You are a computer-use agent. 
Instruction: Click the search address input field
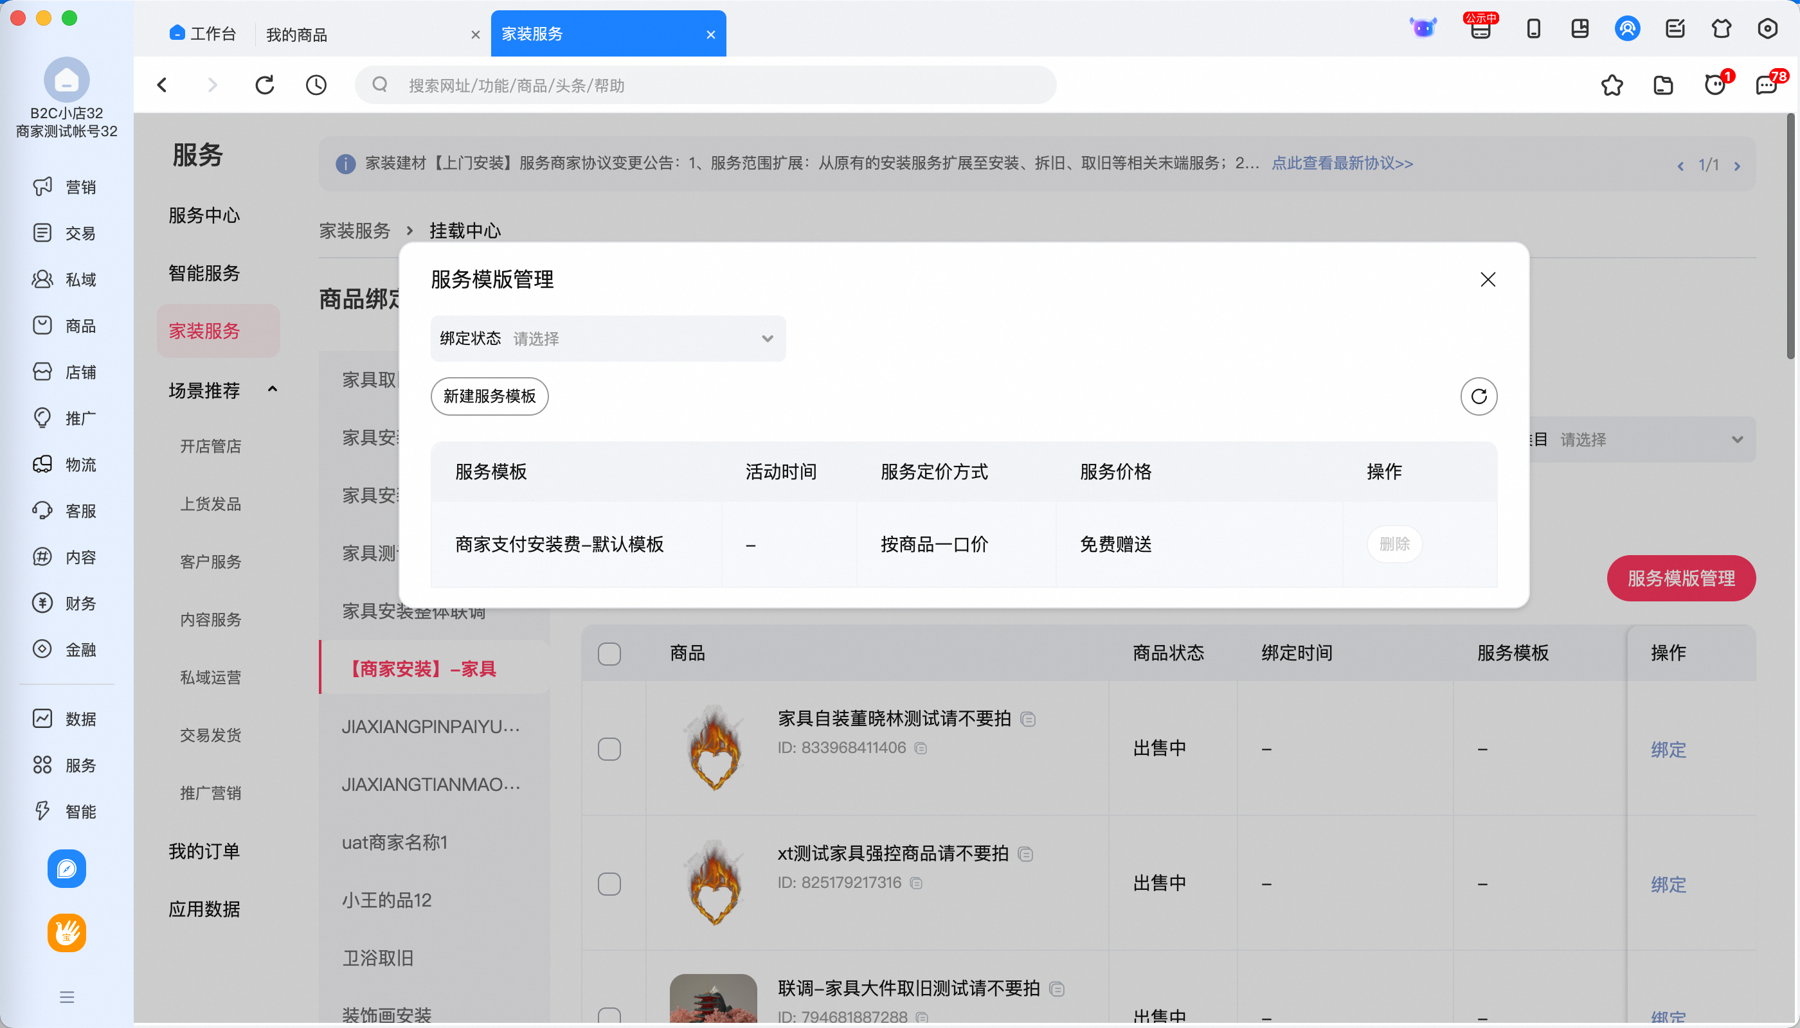706,85
